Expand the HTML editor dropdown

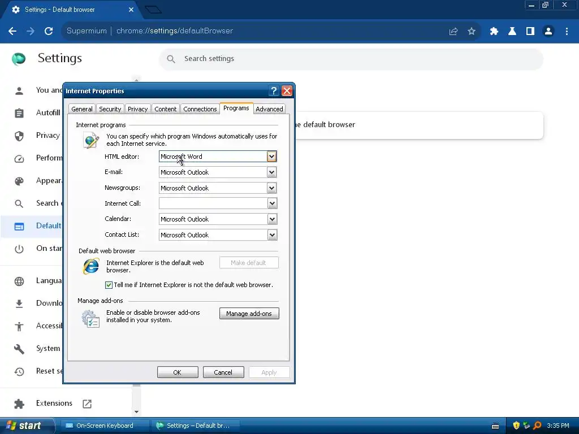tap(272, 157)
